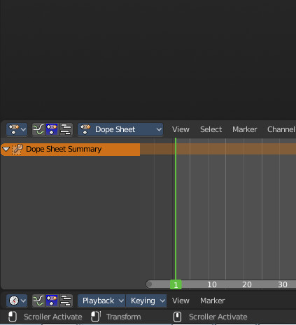The height and width of the screenshot is (325, 296).
Task: Open the Dope Sheet editor type dropdown
Action: (17, 129)
